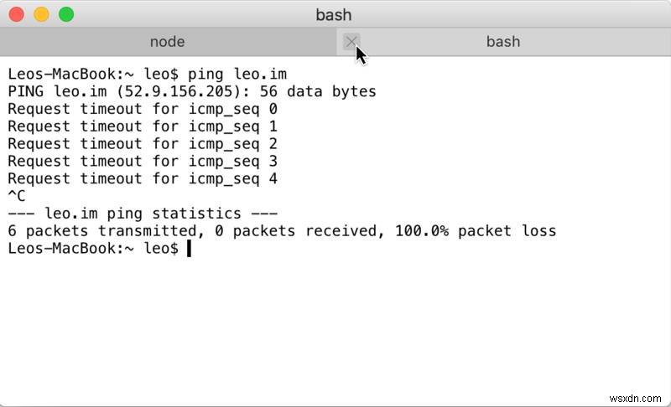671x407 pixels.
Task: Select the bash tab
Action: click(x=503, y=42)
